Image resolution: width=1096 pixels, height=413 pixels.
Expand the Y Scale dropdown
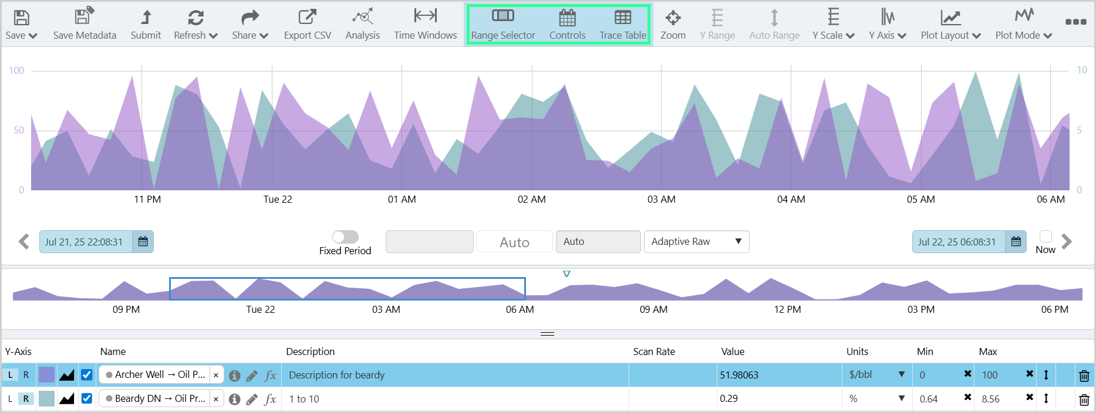coord(833,25)
